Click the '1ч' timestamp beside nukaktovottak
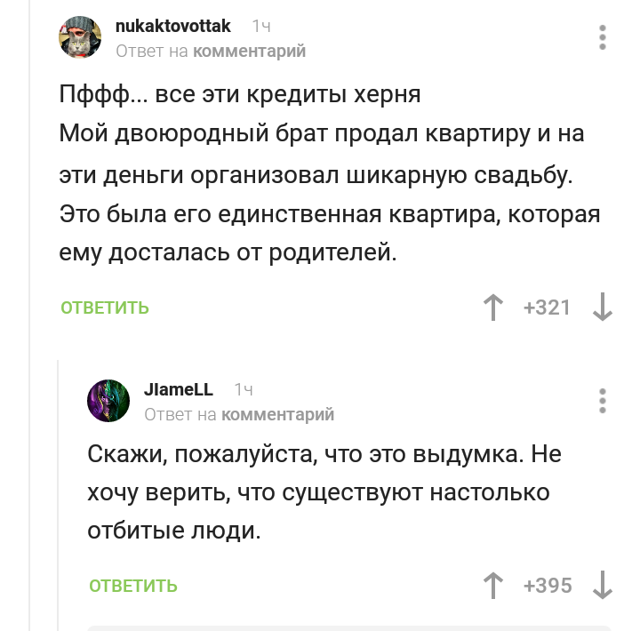This screenshot has width=640, height=631. [x=262, y=27]
